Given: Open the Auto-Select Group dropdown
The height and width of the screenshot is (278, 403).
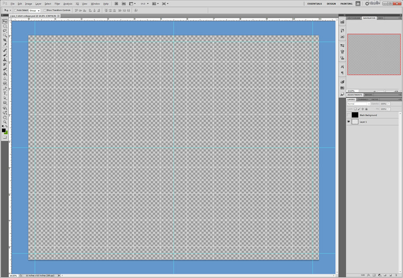Looking at the screenshot, I should point(35,10).
